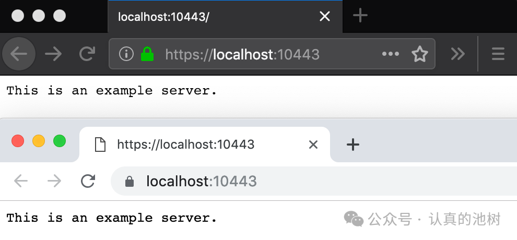Click the green padlock in Firefox's address bar

148,54
